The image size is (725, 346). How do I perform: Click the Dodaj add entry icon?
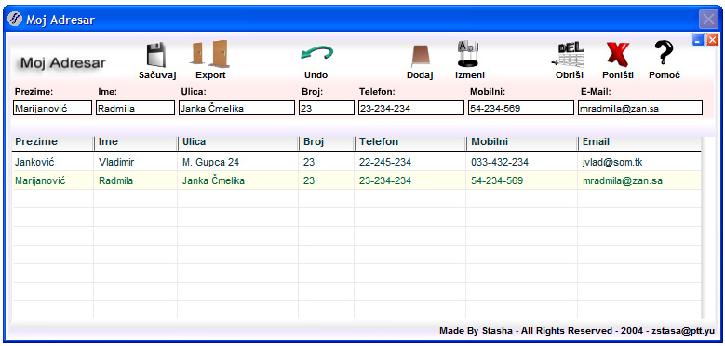421,56
